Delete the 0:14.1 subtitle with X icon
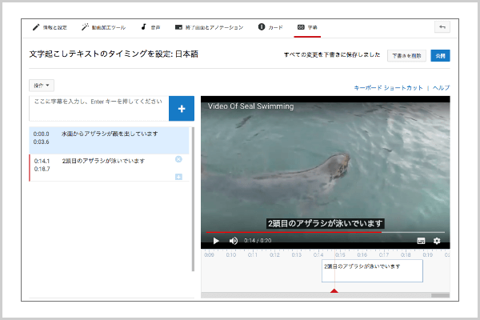This screenshot has height=320, width=480. click(x=178, y=159)
